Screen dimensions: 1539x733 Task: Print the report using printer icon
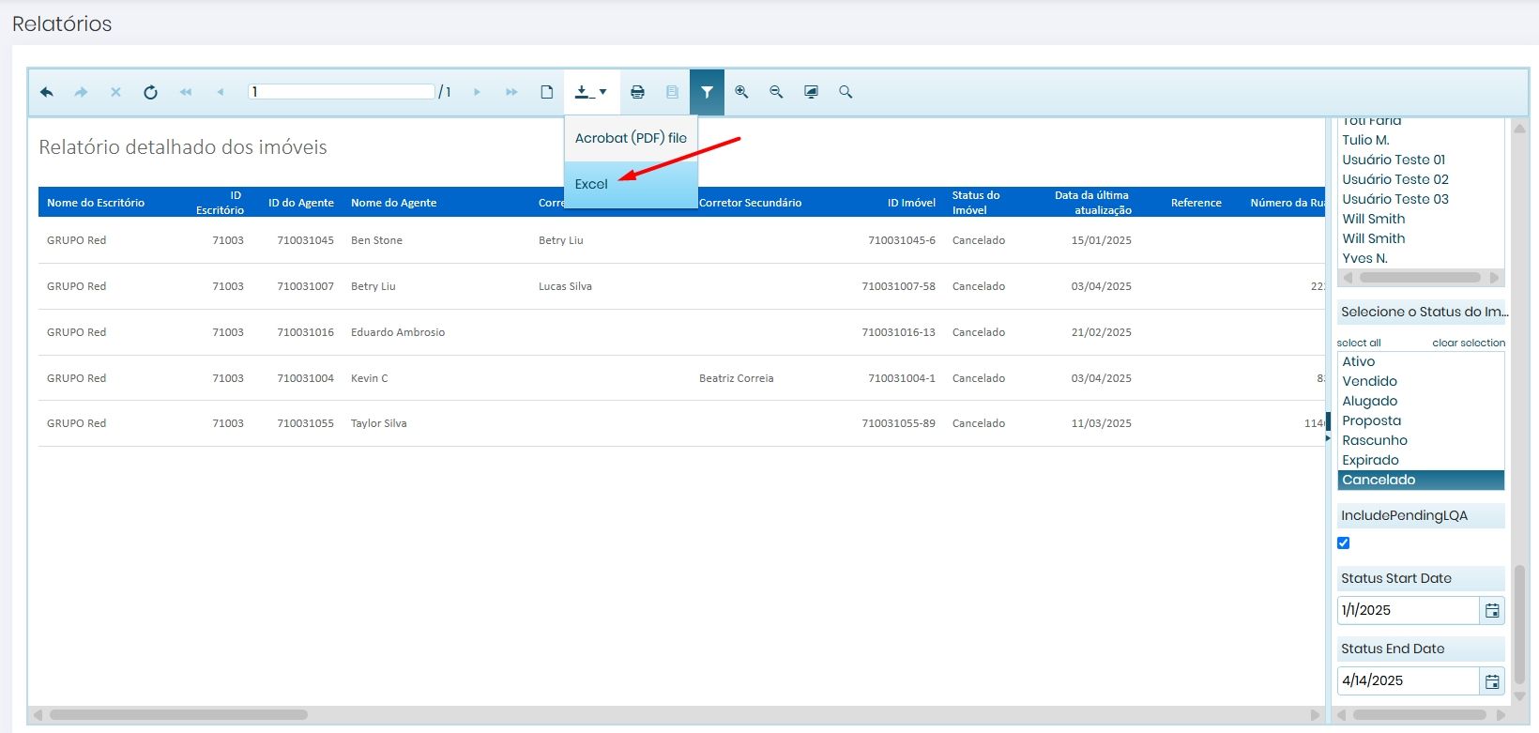[x=637, y=92]
